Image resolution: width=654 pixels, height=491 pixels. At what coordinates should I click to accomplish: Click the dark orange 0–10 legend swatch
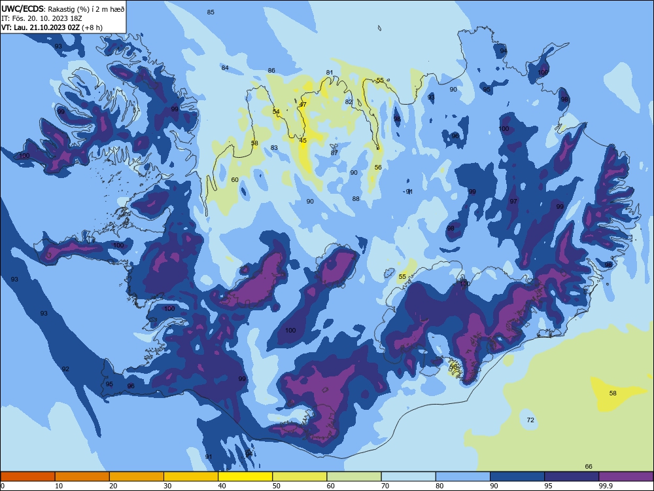tap(27, 477)
